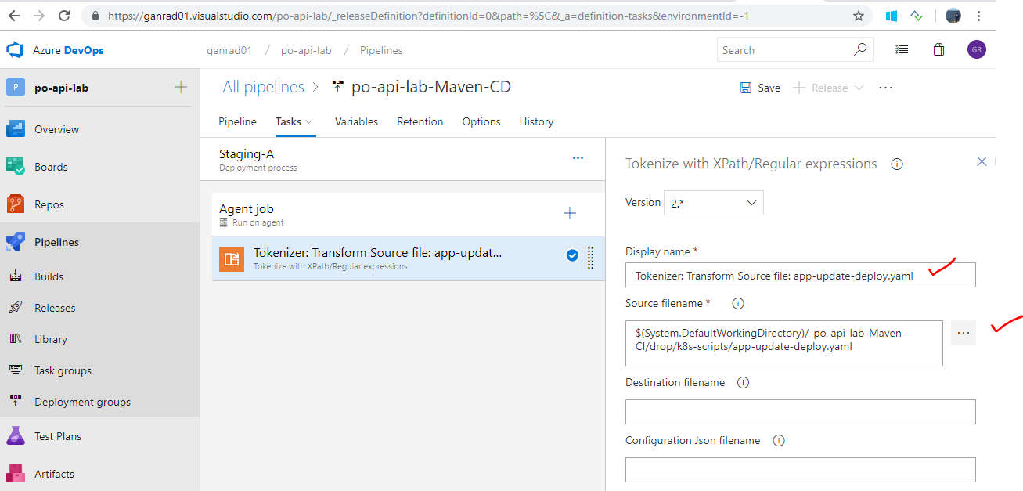Open info icon next to Tokenize task title

897,164
